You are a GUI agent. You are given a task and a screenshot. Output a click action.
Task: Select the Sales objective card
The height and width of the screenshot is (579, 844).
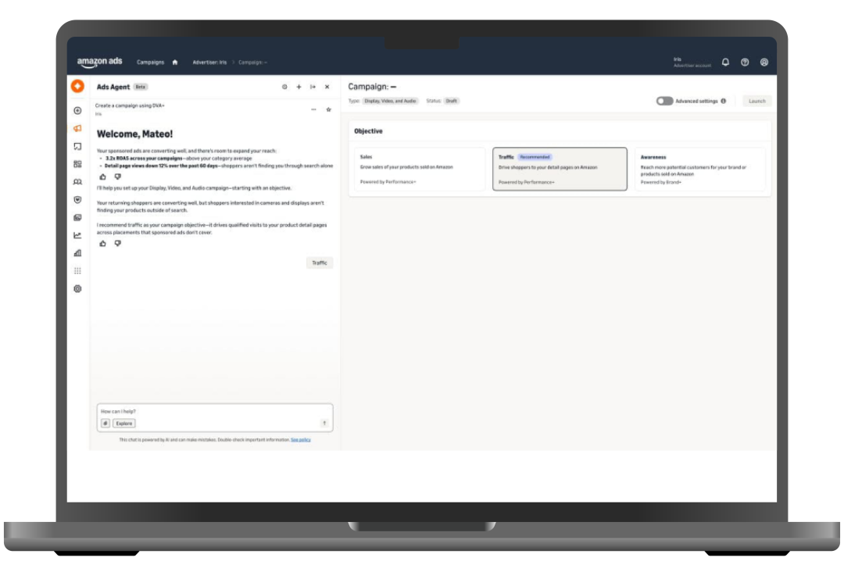pos(420,169)
